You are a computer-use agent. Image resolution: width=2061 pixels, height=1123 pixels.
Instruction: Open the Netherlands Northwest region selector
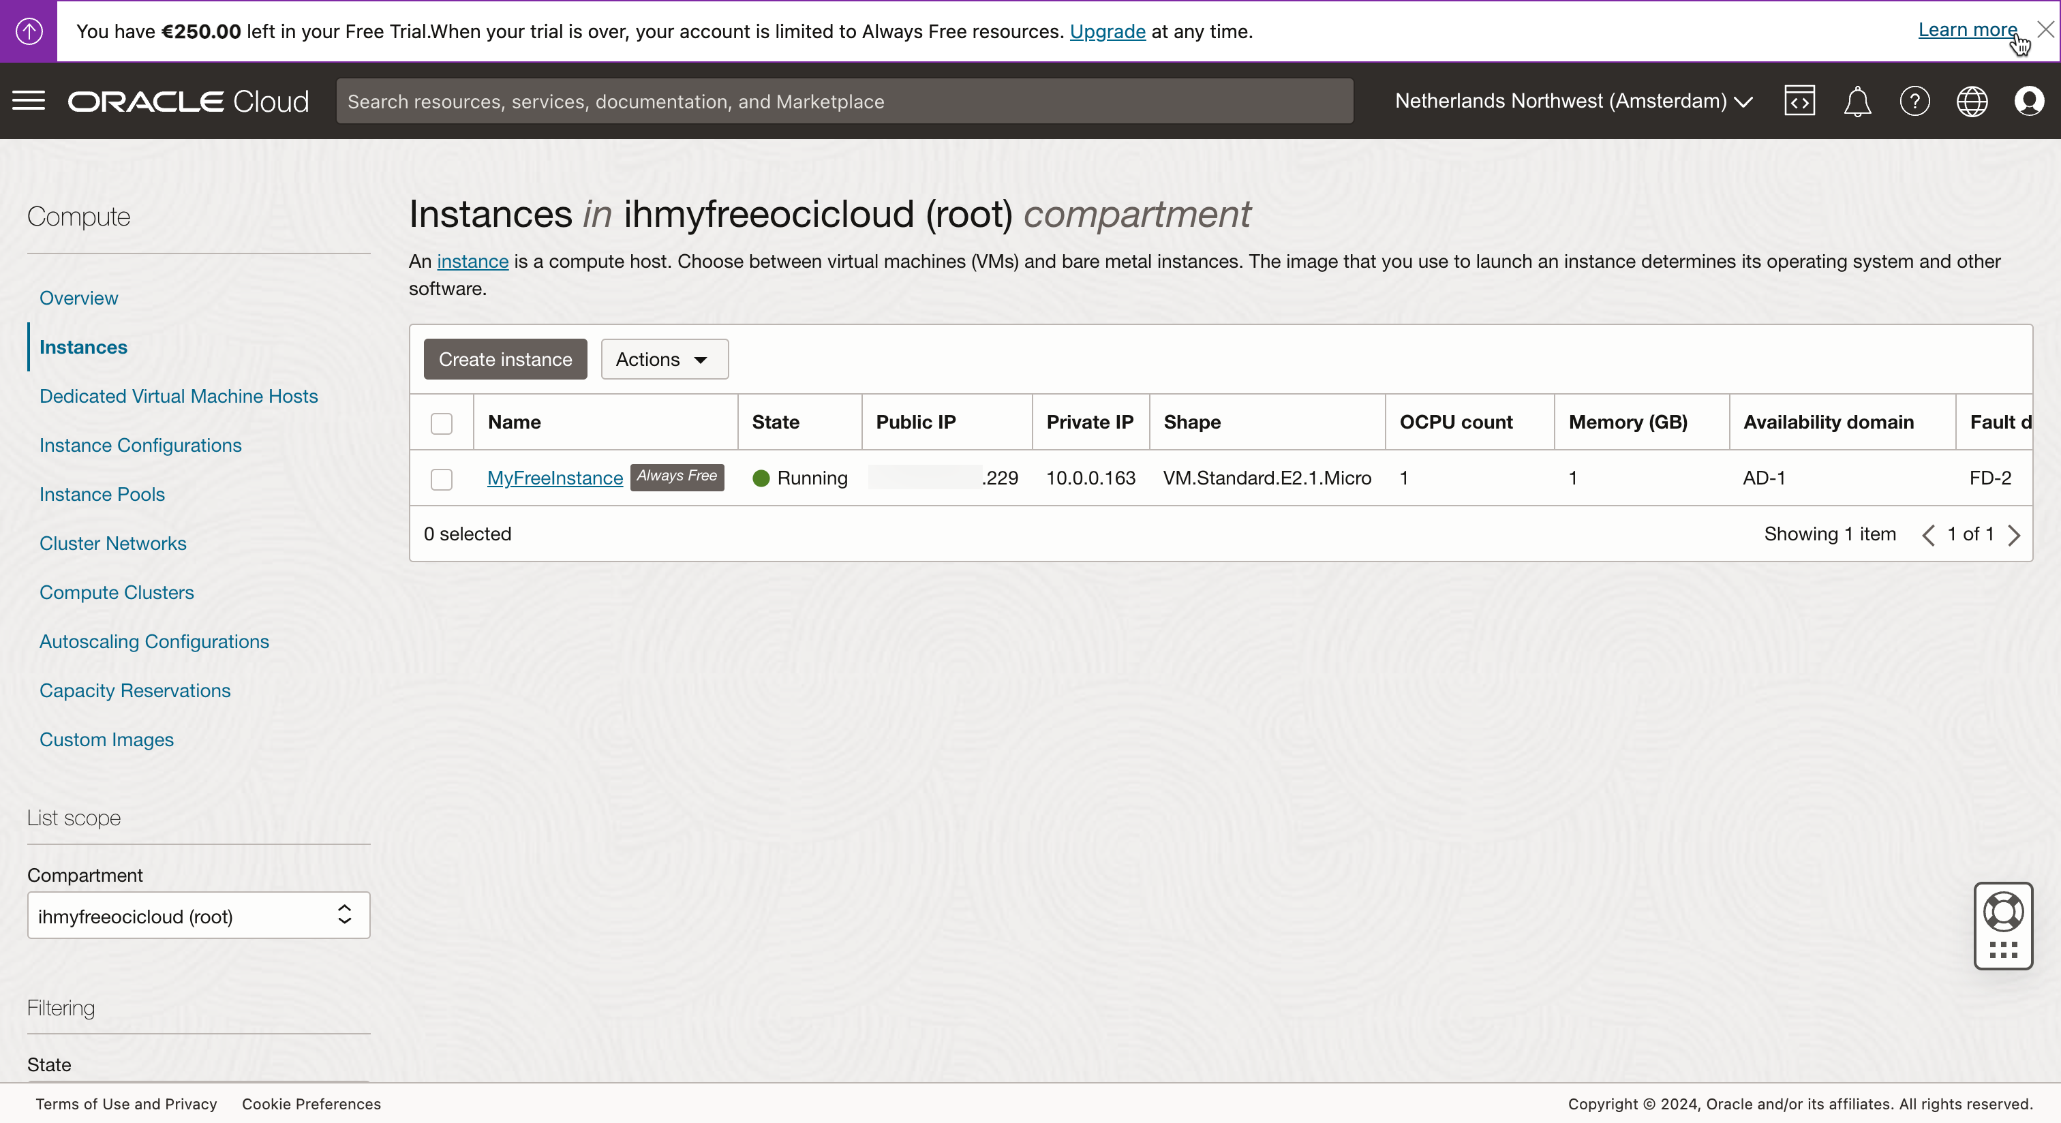click(1573, 101)
